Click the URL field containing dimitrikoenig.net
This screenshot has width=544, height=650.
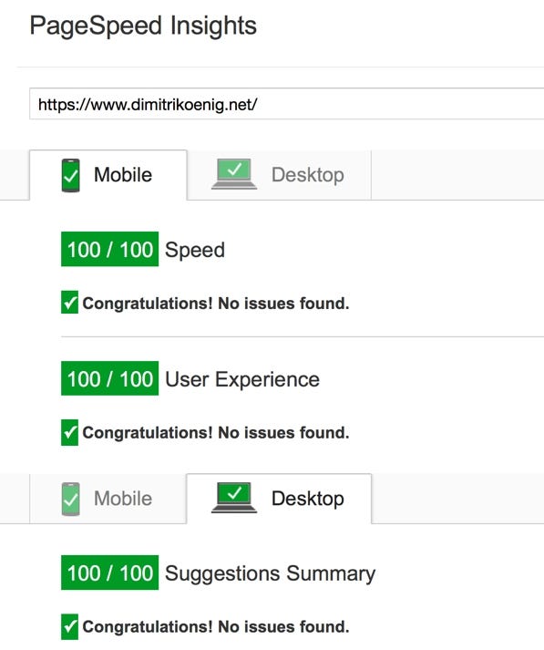287,104
